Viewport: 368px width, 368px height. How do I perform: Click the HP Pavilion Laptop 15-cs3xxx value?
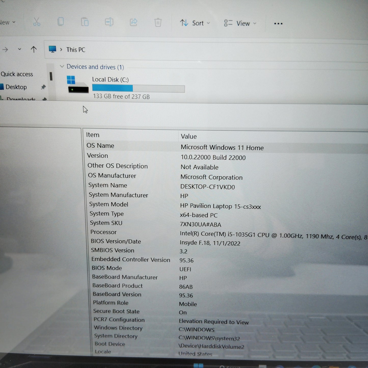(x=220, y=206)
